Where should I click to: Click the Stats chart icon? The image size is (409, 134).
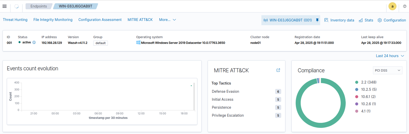pyautogui.click(x=361, y=20)
